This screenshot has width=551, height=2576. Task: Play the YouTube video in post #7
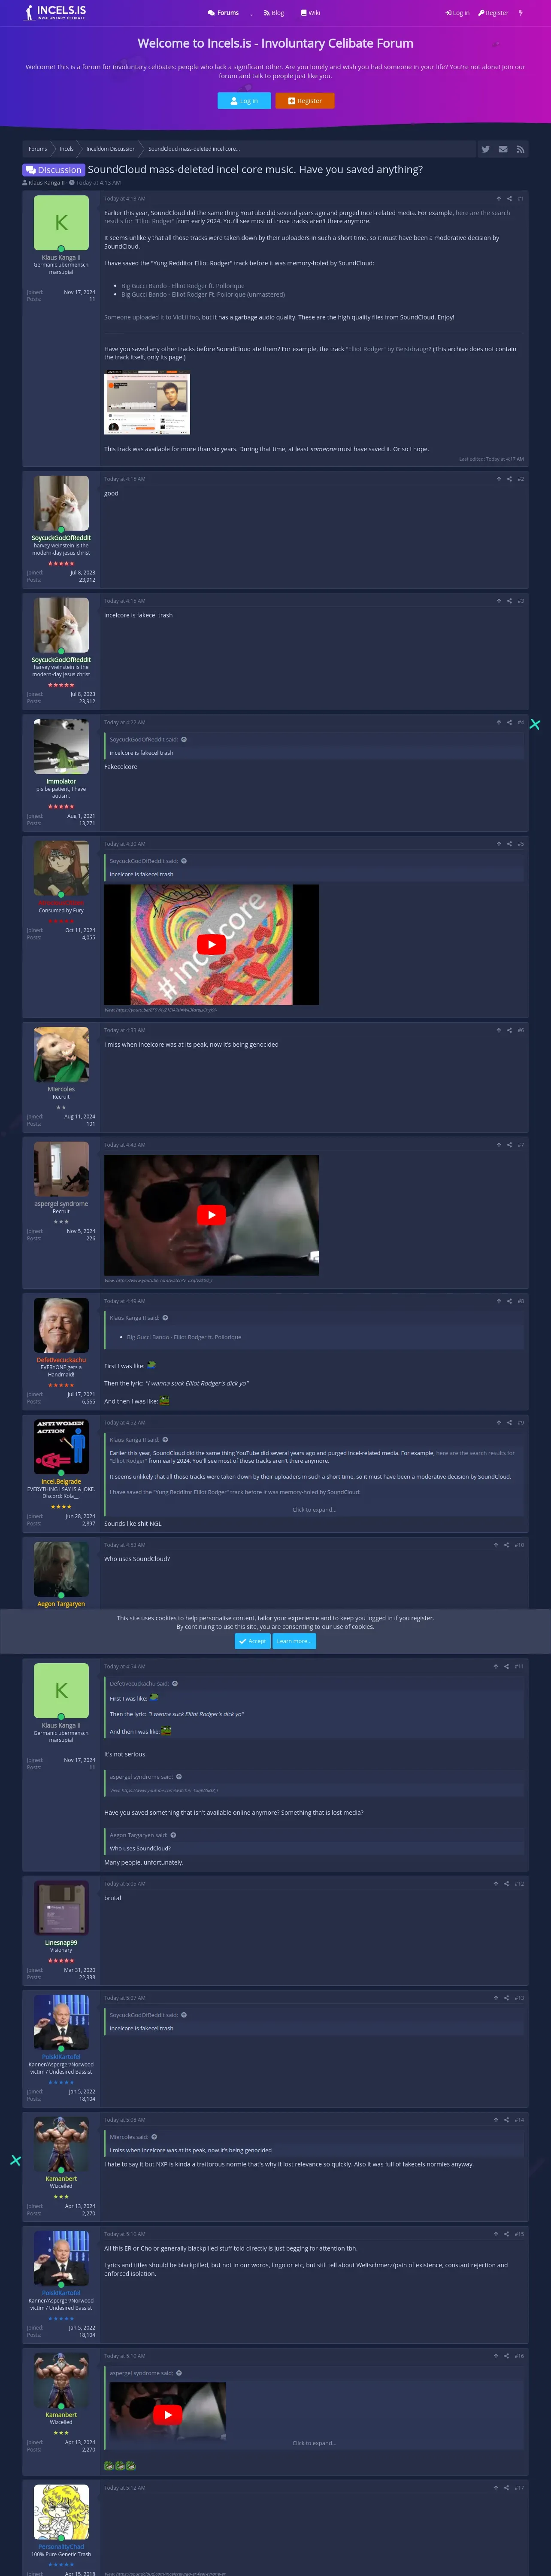click(211, 1215)
